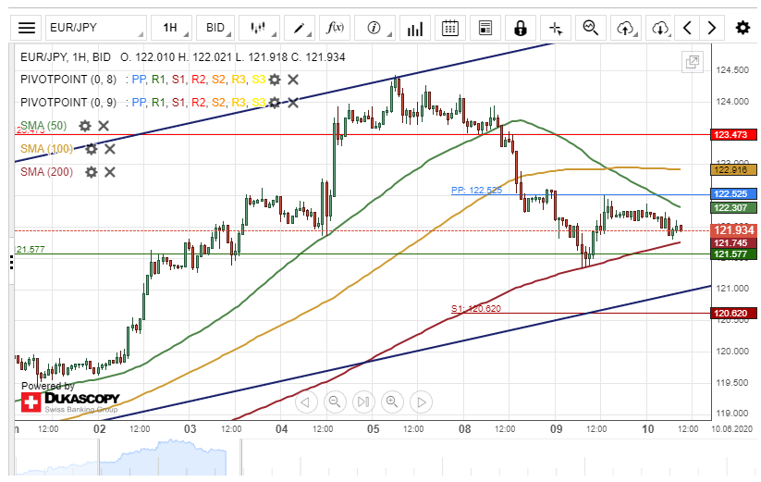
Task: Click the chart pop-out icon at top right
Action: (692, 62)
